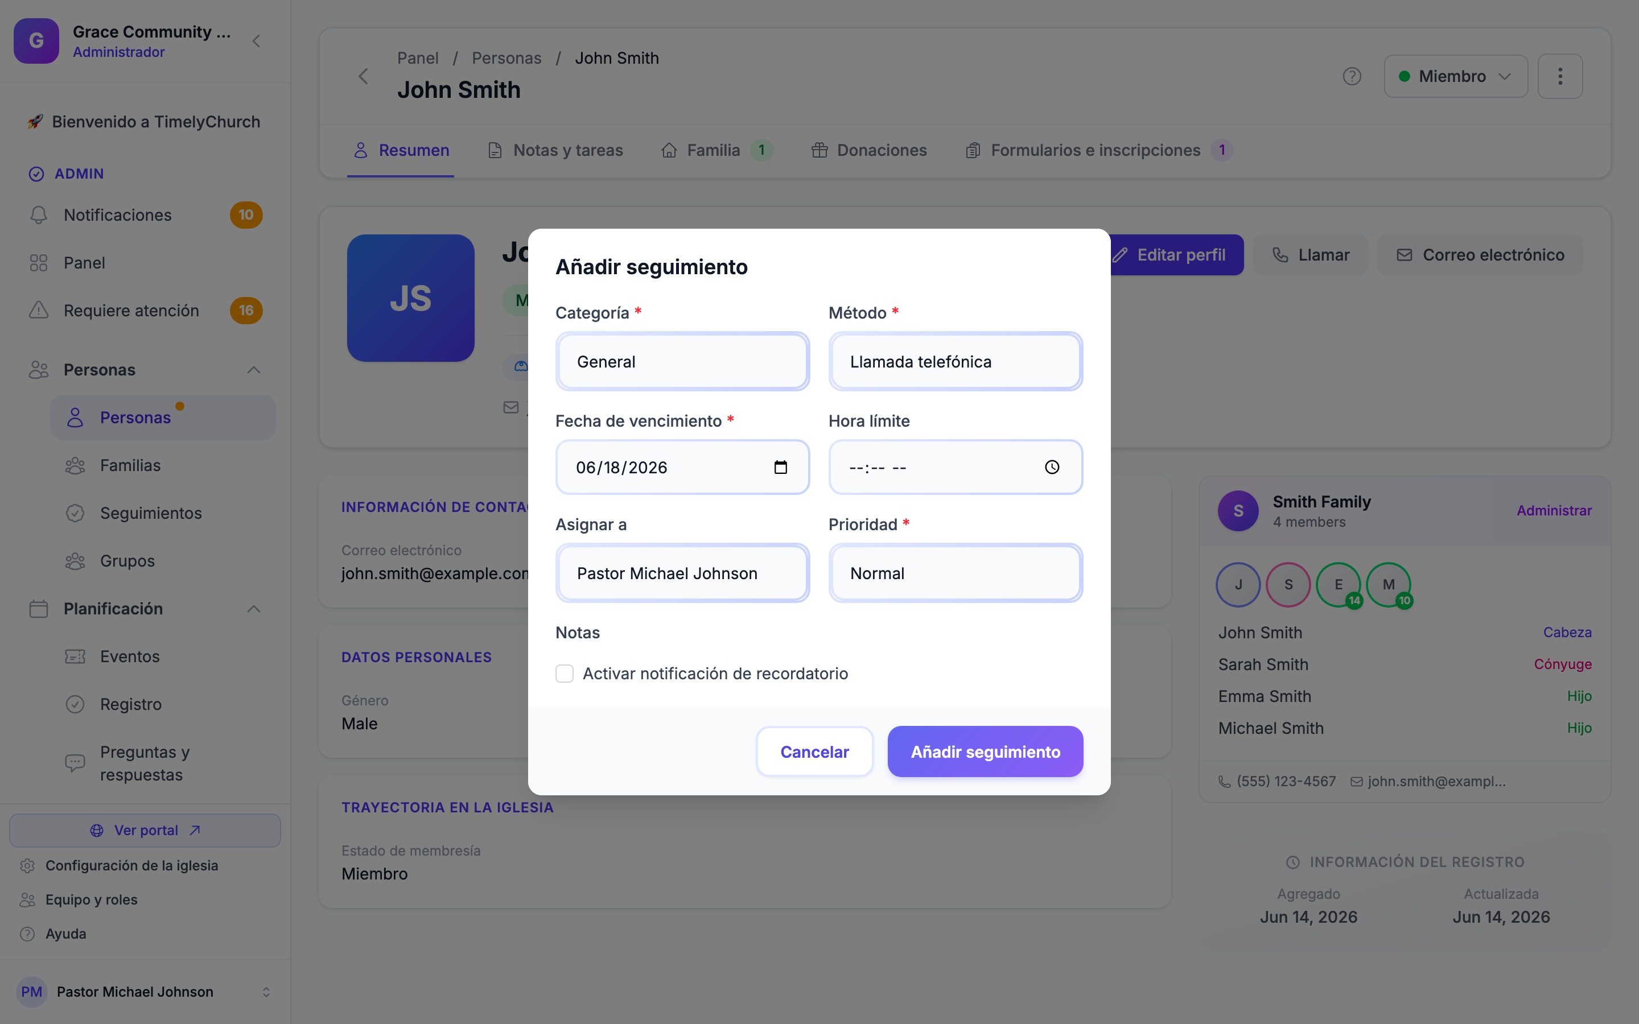Open the clock icon in Hora límite
1639x1024 pixels.
(1052, 467)
